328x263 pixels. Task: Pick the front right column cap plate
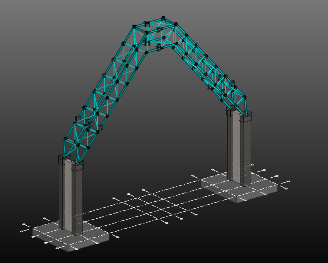tap(245, 117)
